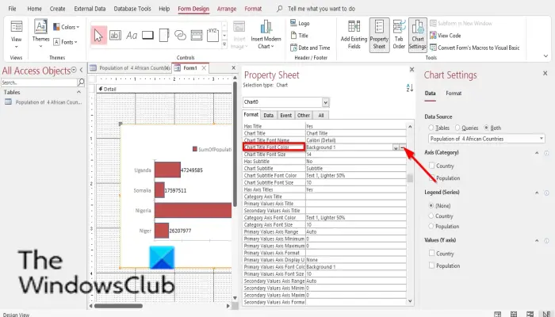Screen dimensions: 555x317
Task: Open the Fonts theme dropdown
Action: click(x=65, y=42)
